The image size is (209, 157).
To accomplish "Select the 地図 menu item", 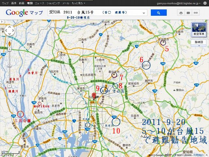I will pos(30,3).
